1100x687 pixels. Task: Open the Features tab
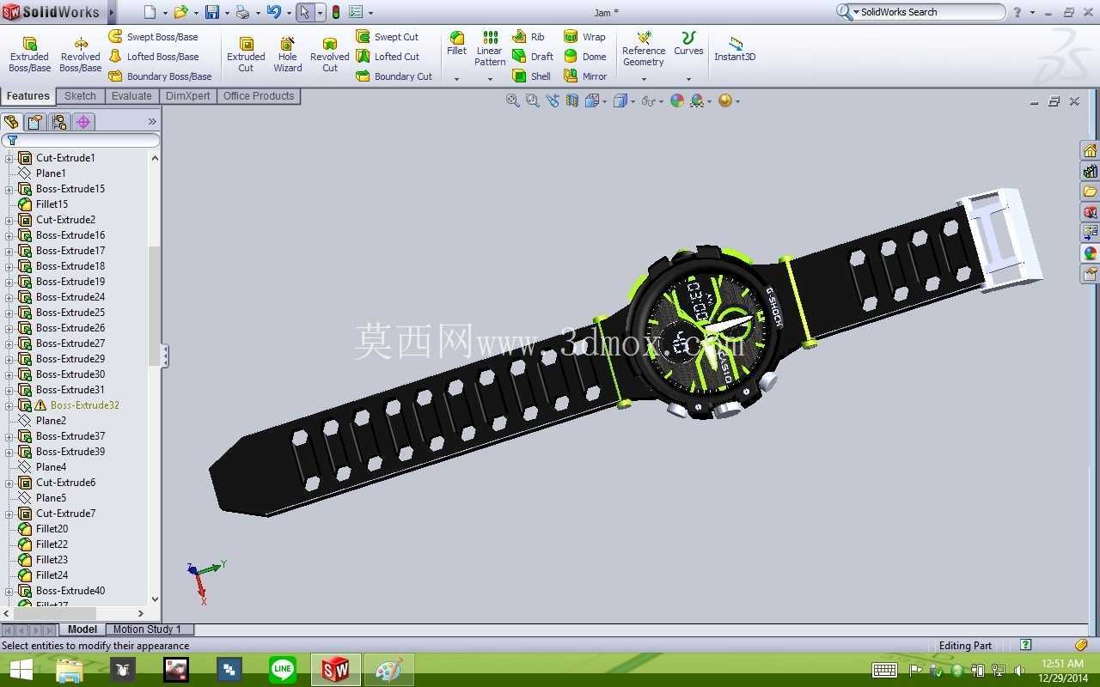point(28,96)
